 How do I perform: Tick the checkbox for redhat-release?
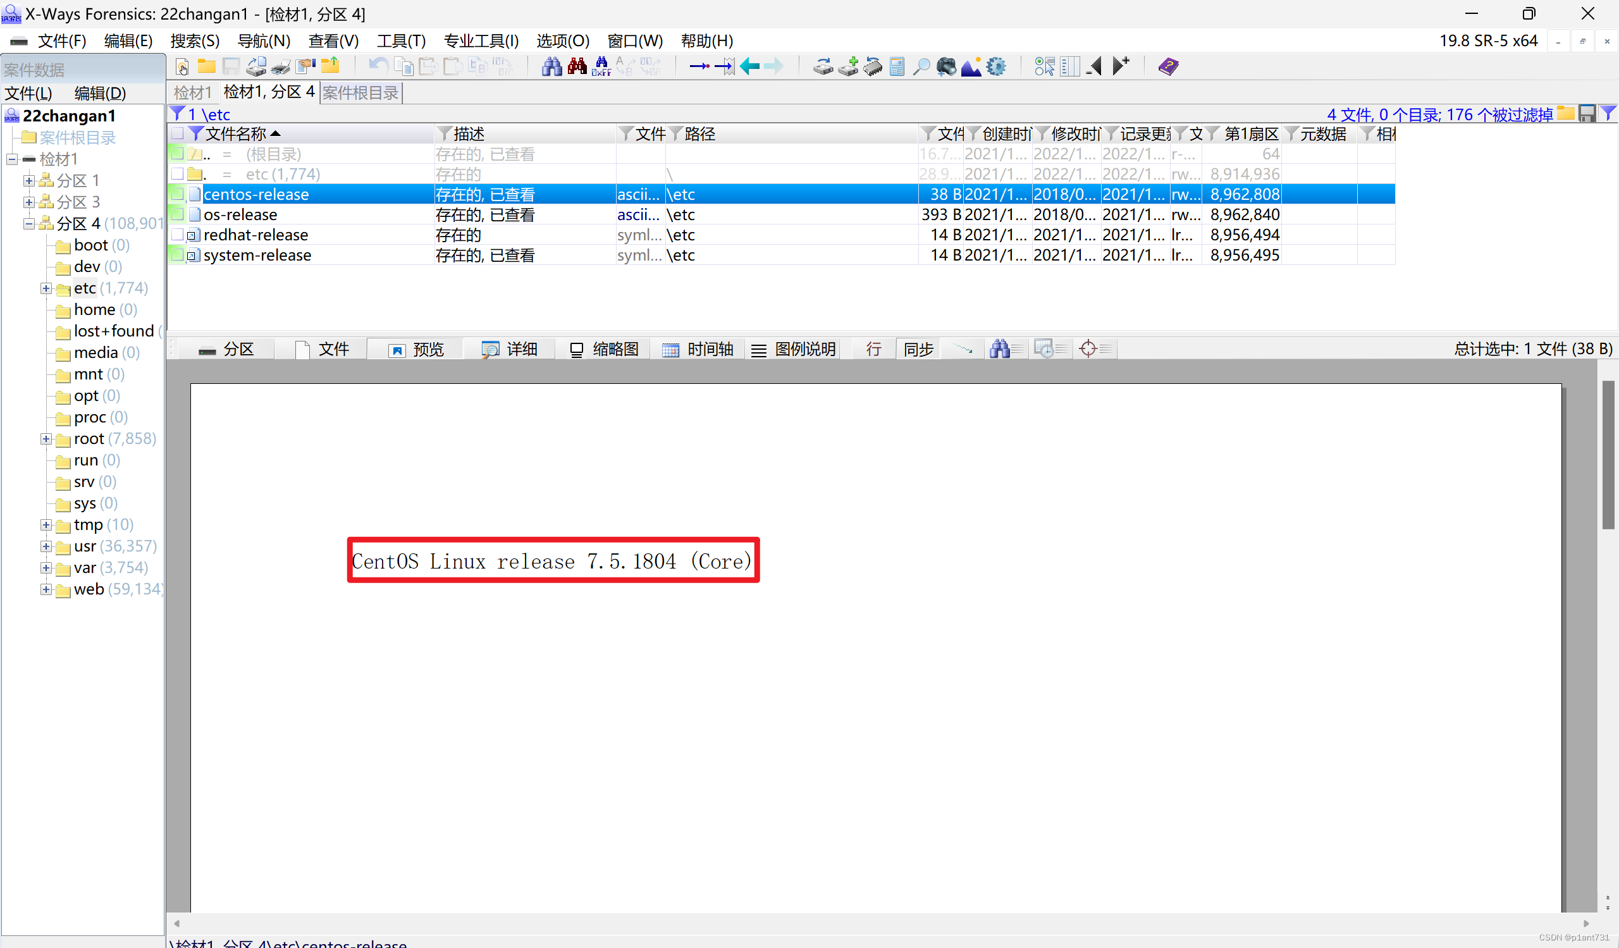[177, 235]
